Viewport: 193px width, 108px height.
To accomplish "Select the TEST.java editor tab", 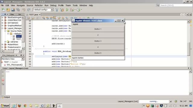I will click(33, 15).
